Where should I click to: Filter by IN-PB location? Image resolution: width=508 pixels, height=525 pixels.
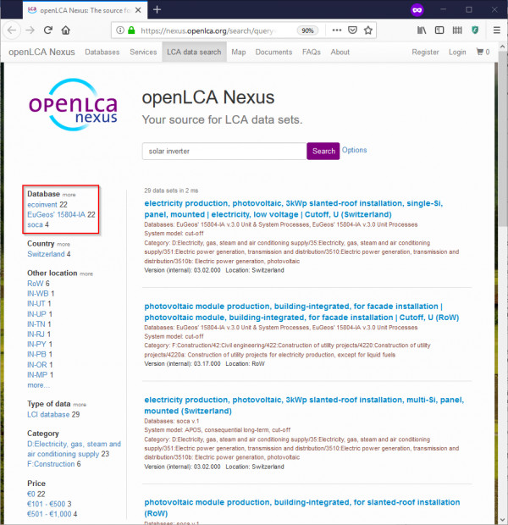(x=37, y=354)
